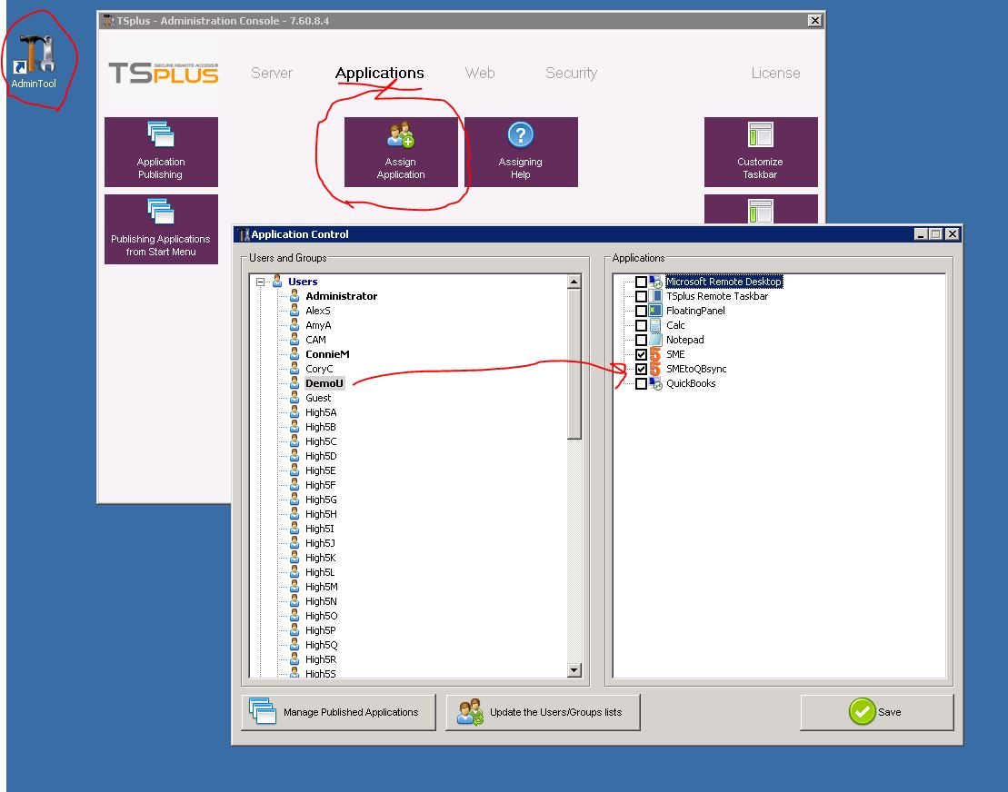The width and height of the screenshot is (1008, 792).
Task: Switch to the License tab
Action: click(775, 74)
